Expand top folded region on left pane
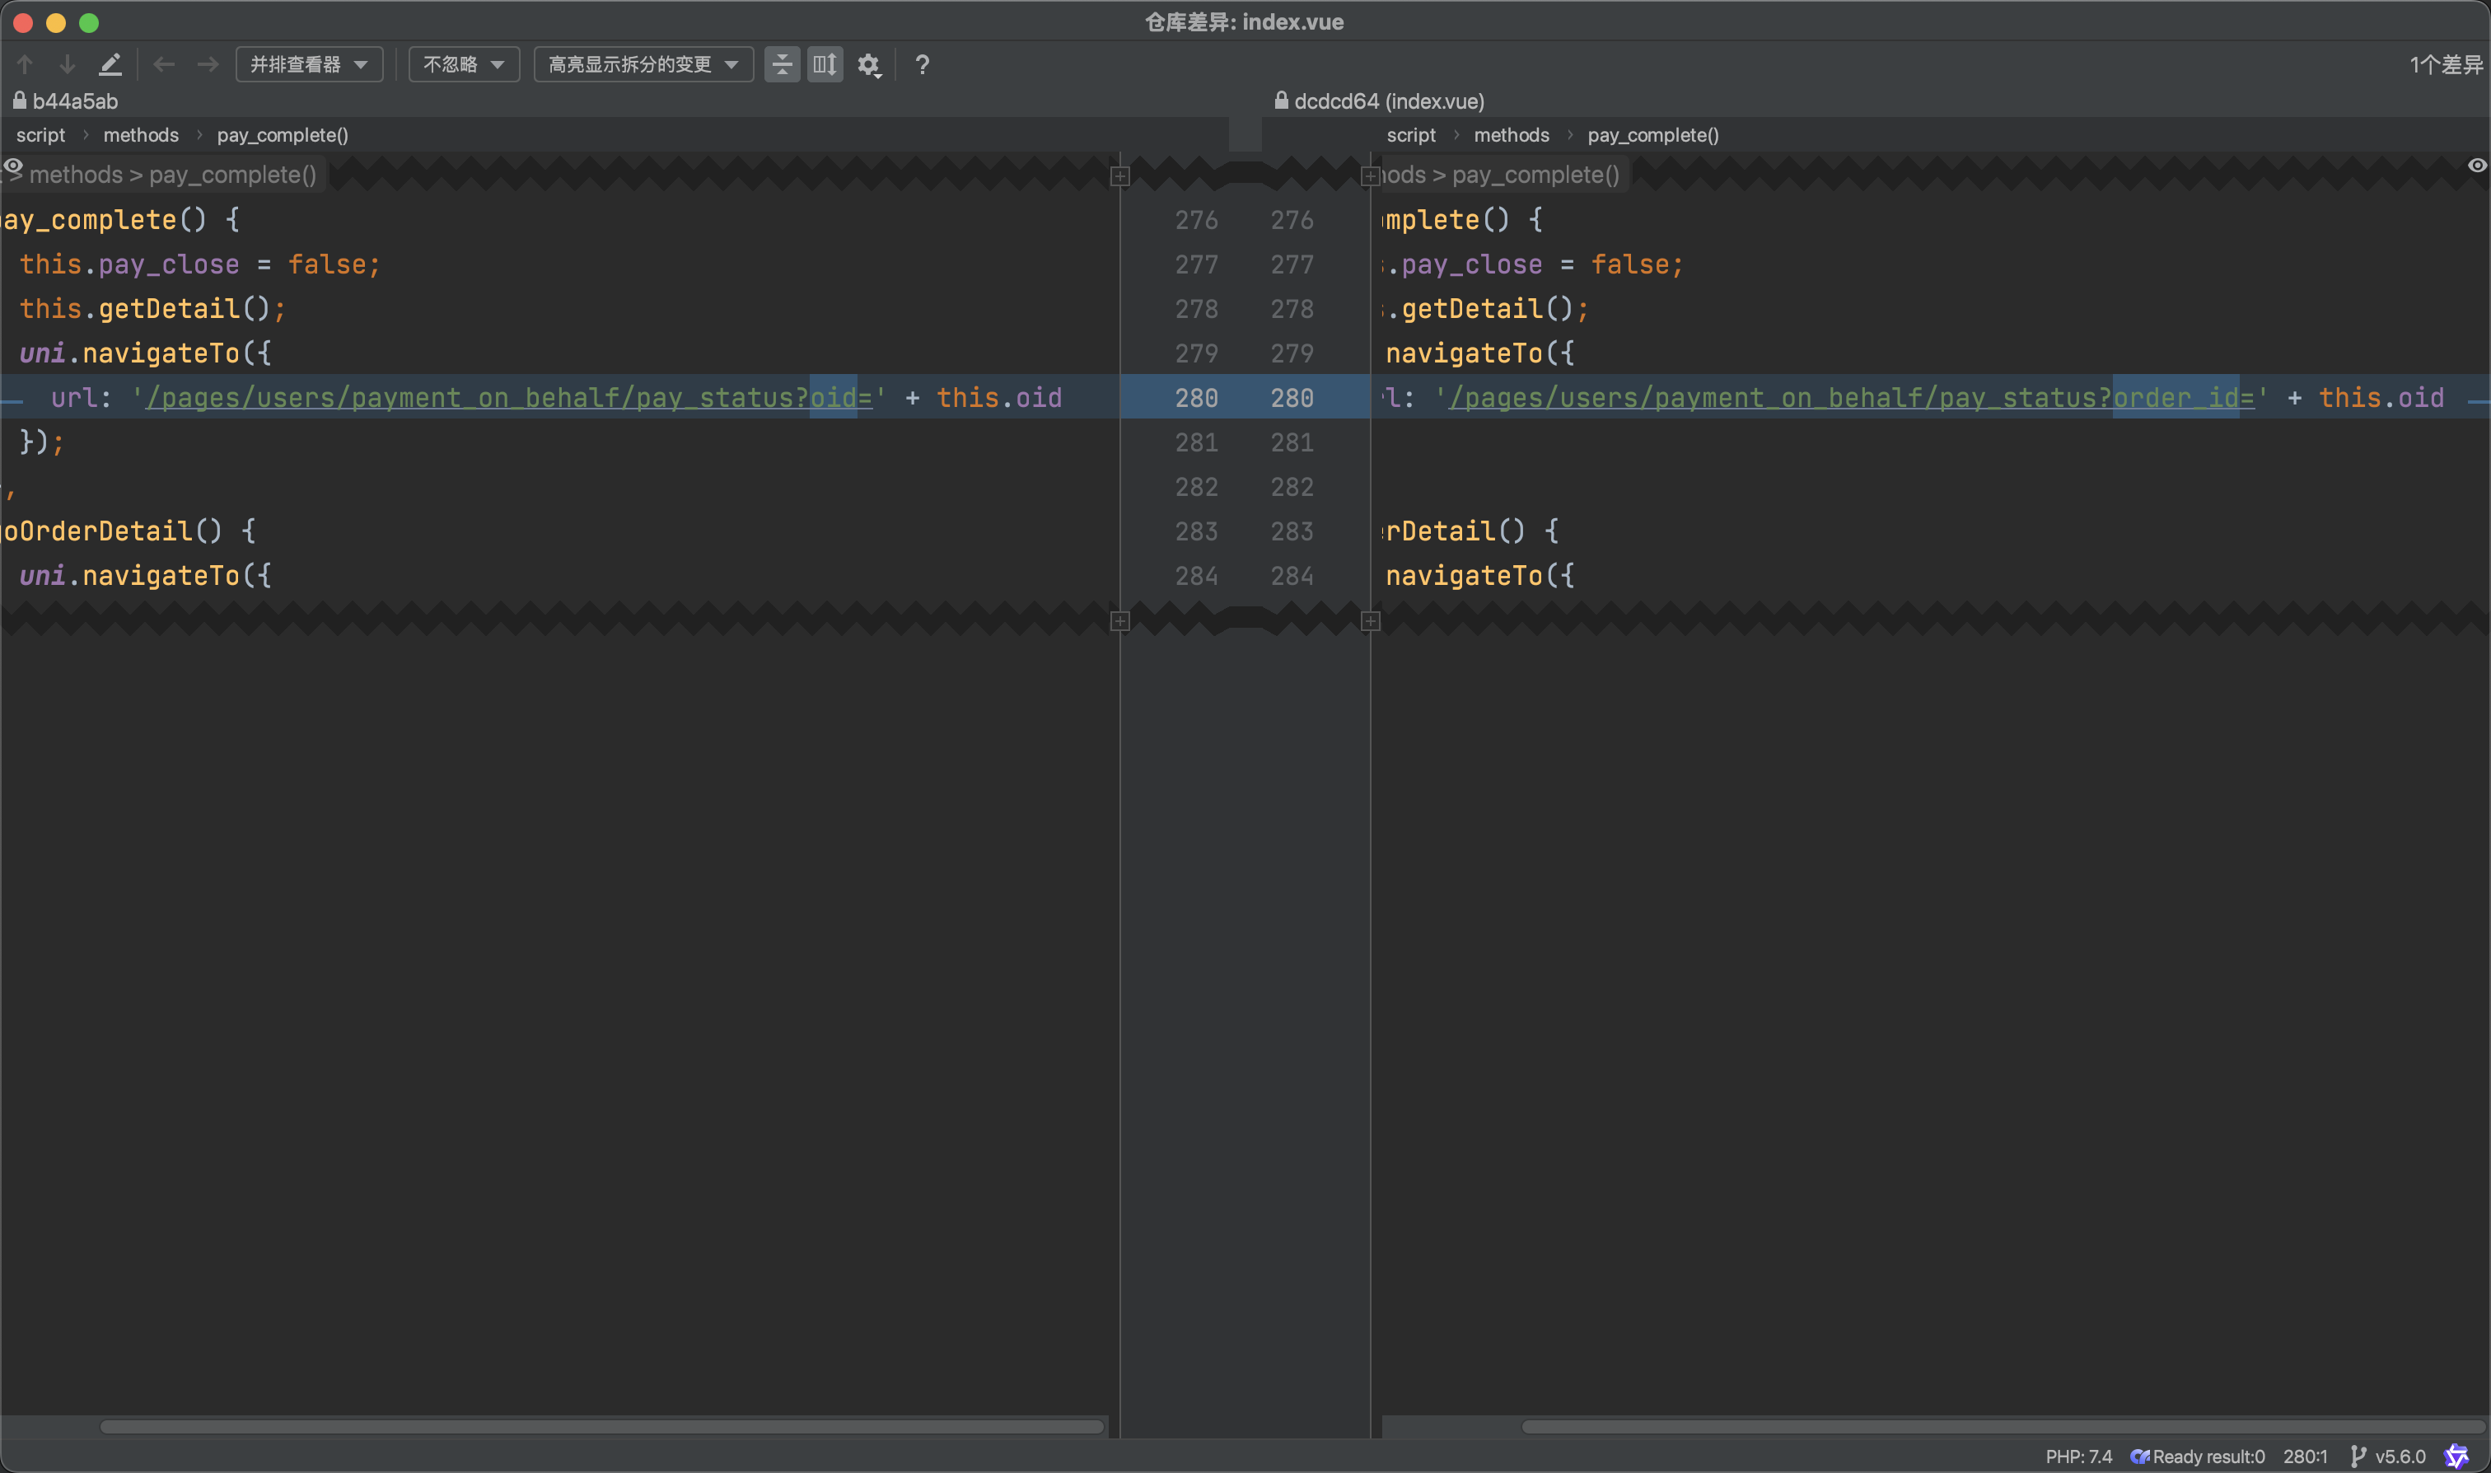2491x1473 pixels. [x=1119, y=176]
